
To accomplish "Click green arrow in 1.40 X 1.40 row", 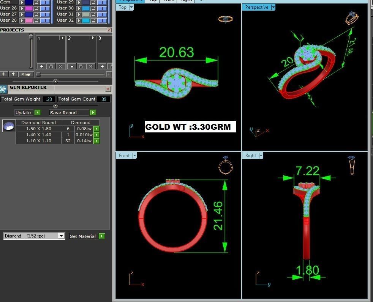I will pyautogui.click(x=96, y=135).
